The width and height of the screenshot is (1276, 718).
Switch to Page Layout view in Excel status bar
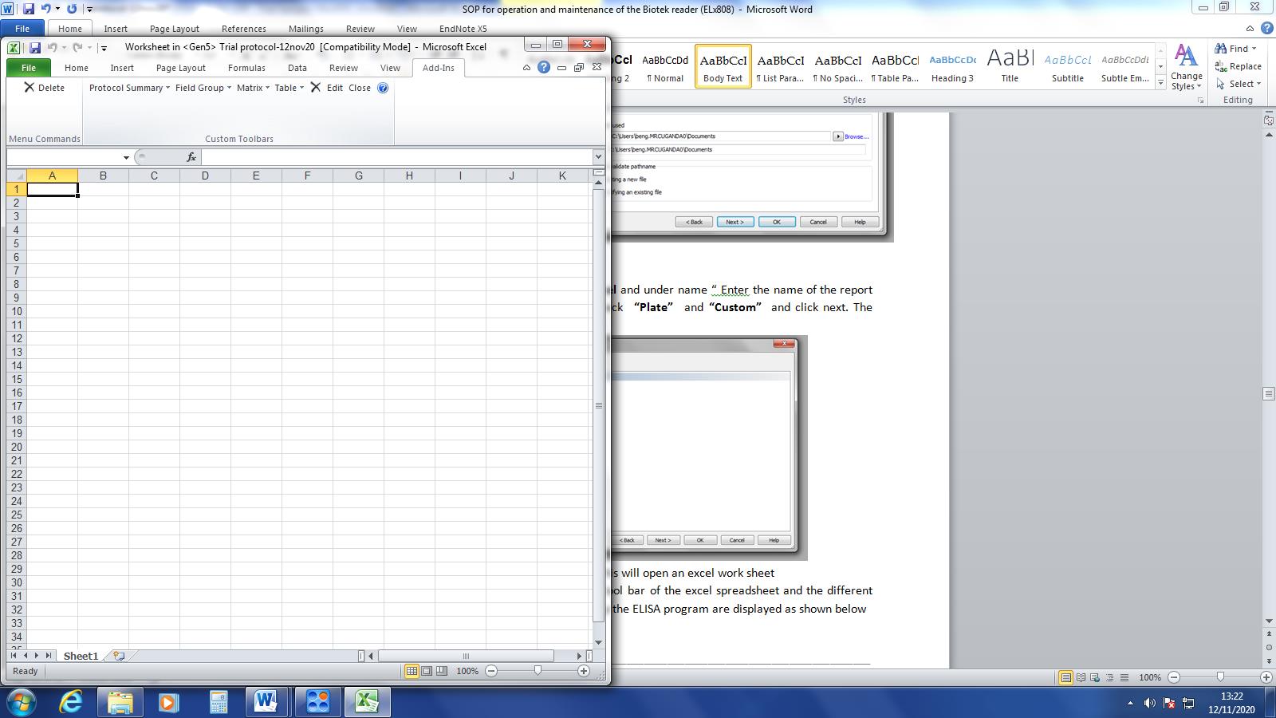[427, 671]
